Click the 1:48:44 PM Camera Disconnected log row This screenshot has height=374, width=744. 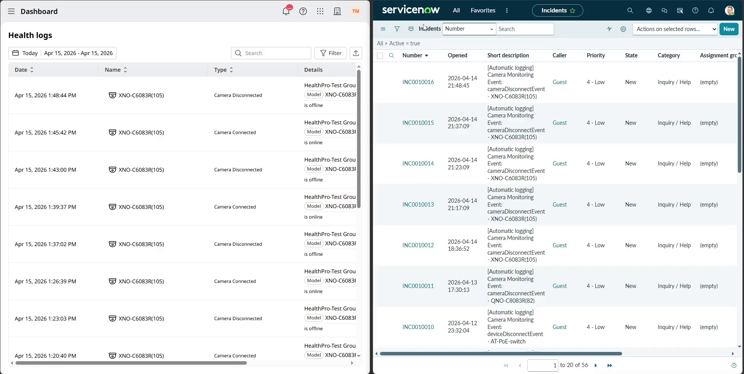[x=182, y=95]
